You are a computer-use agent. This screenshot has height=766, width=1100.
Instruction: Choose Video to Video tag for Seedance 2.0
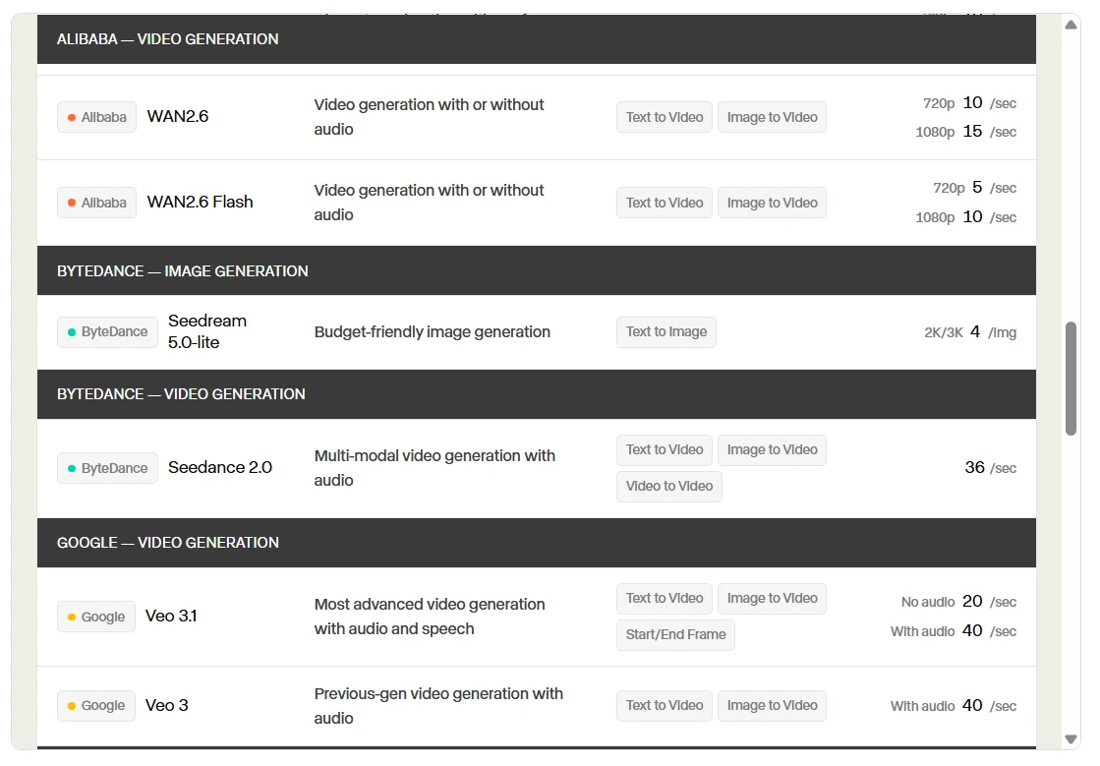669,486
